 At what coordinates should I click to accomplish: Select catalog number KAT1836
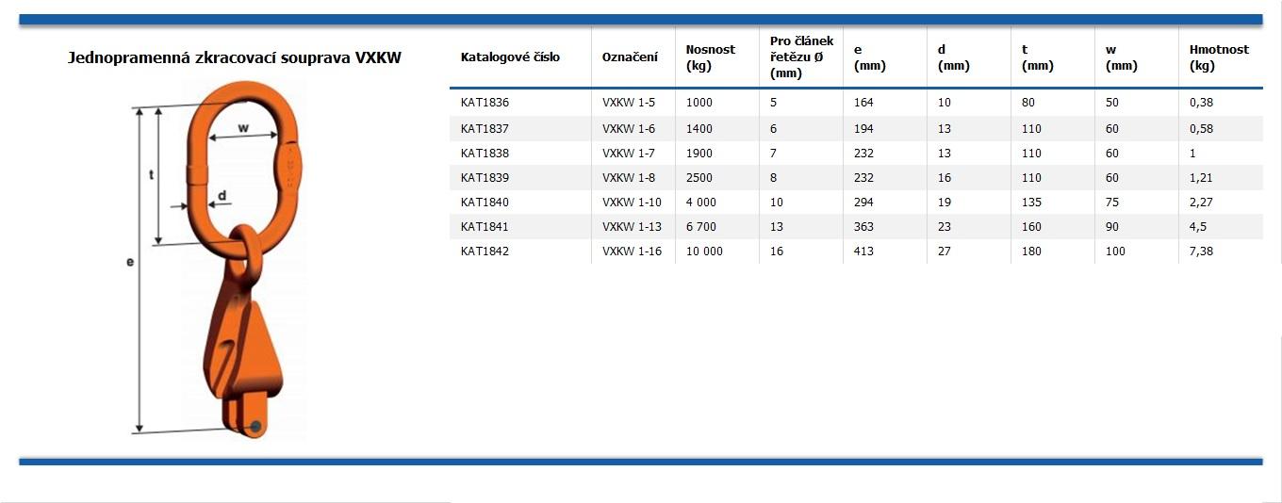point(485,102)
